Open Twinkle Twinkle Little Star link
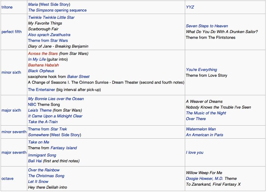This screenshot has width=268, height=192. [51, 18]
